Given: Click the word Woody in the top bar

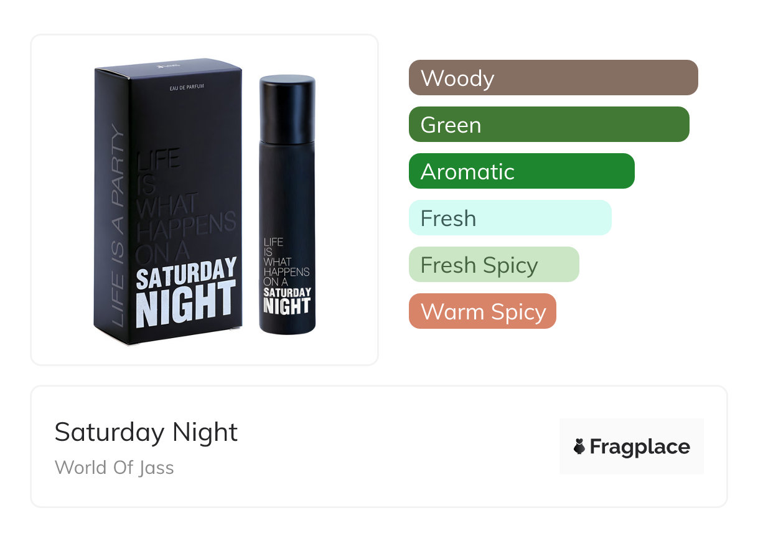Looking at the screenshot, I should tap(457, 78).
